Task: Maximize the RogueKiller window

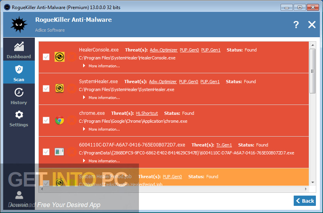Action: point(300,8)
